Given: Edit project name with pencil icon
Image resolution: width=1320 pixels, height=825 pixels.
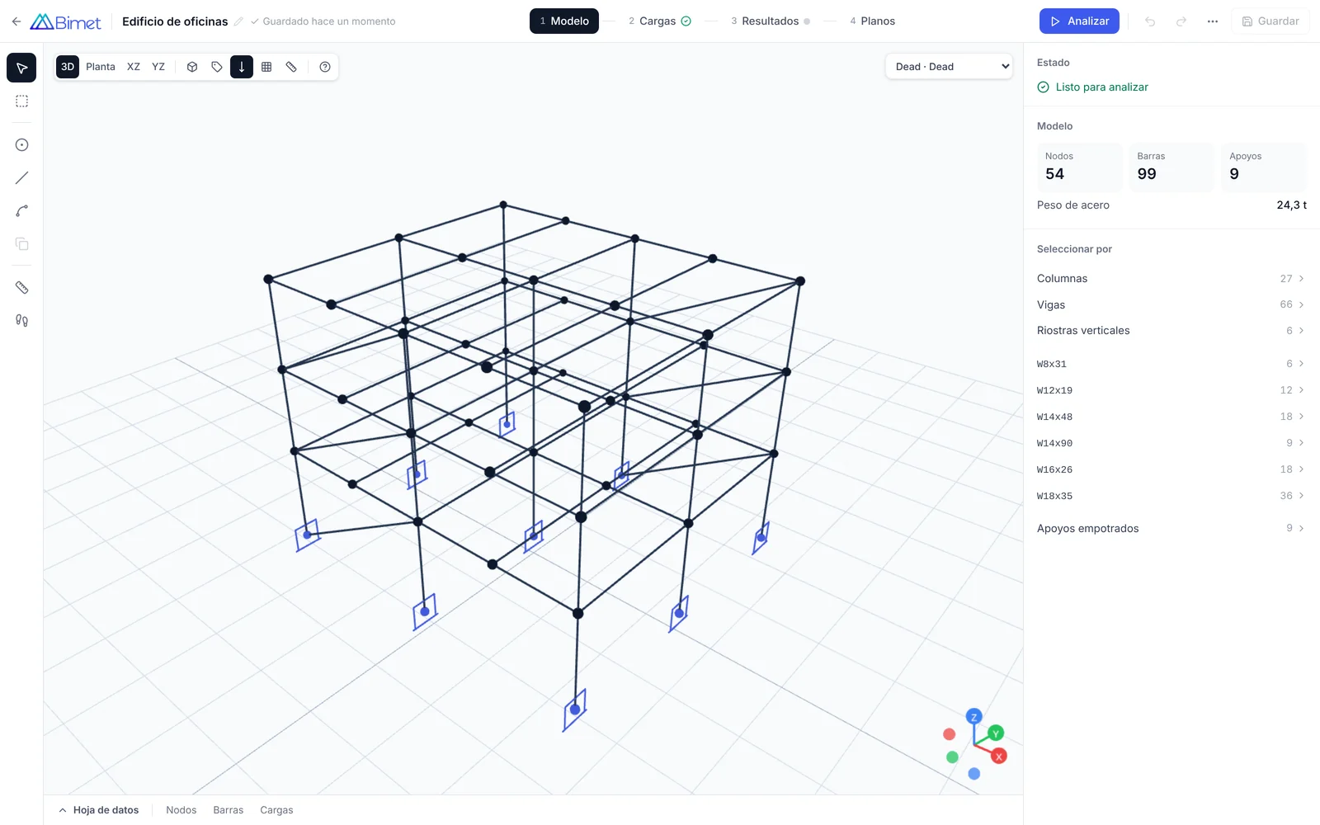Looking at the screenshot, I should pyautogui.click(x=238, y=21).
